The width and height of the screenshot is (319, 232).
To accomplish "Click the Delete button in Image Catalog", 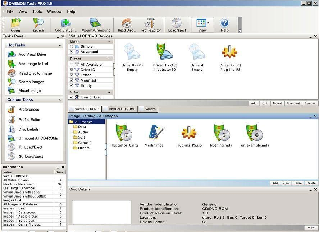I will [311, 183].
